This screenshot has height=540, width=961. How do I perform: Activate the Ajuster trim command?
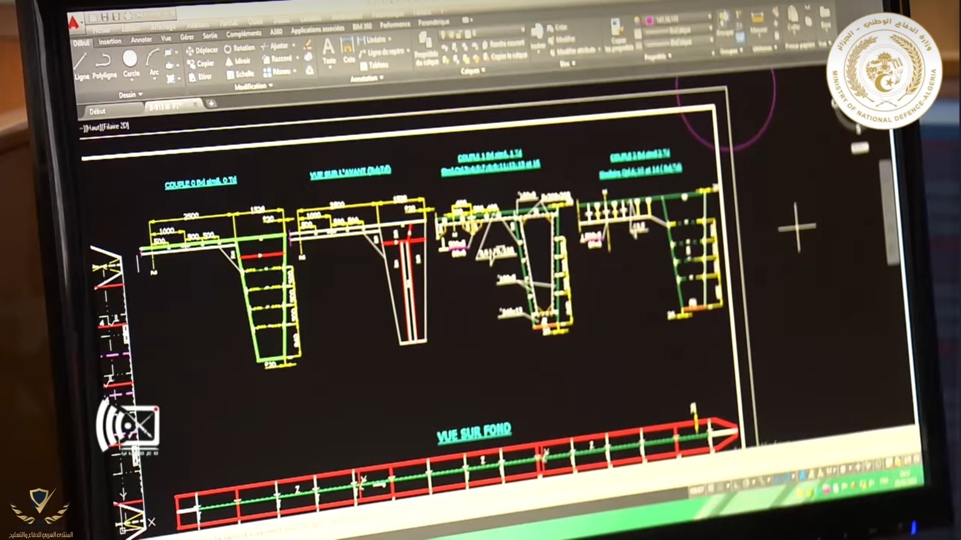point(275,46)
